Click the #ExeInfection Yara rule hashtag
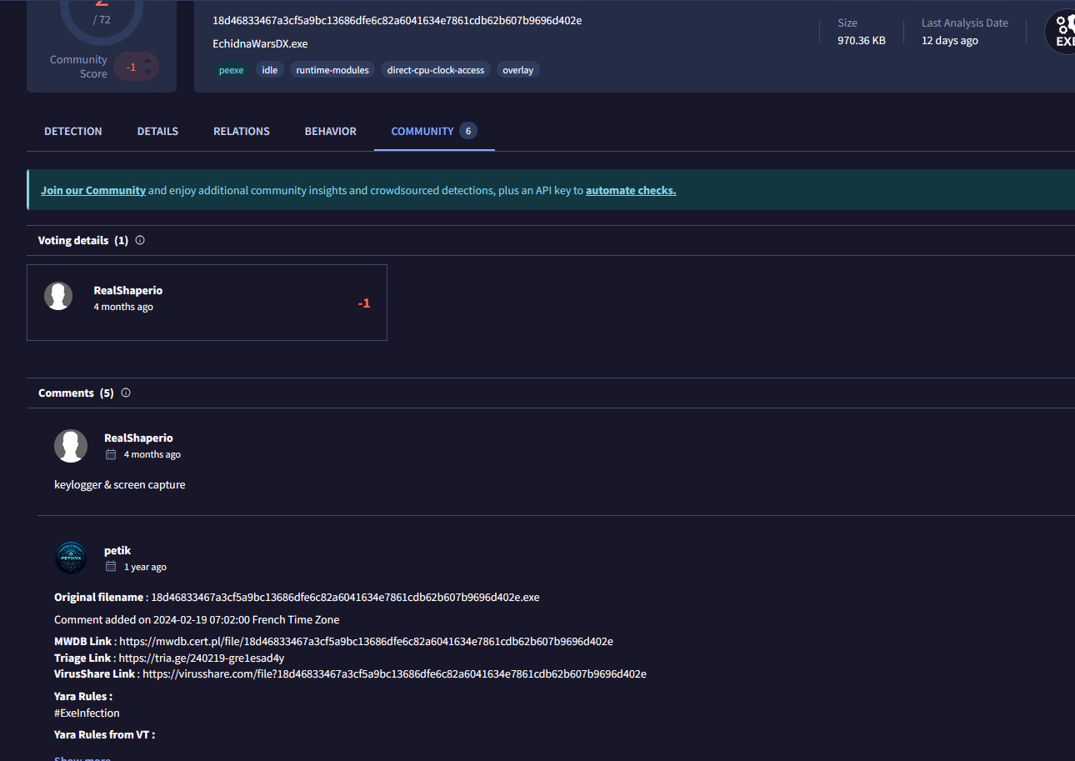This screenshot has width=1075, height=761. pos(87,713)
